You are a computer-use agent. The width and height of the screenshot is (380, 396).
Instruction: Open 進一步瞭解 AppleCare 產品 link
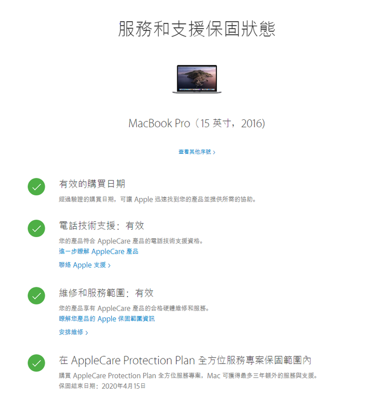coord(99,251)
